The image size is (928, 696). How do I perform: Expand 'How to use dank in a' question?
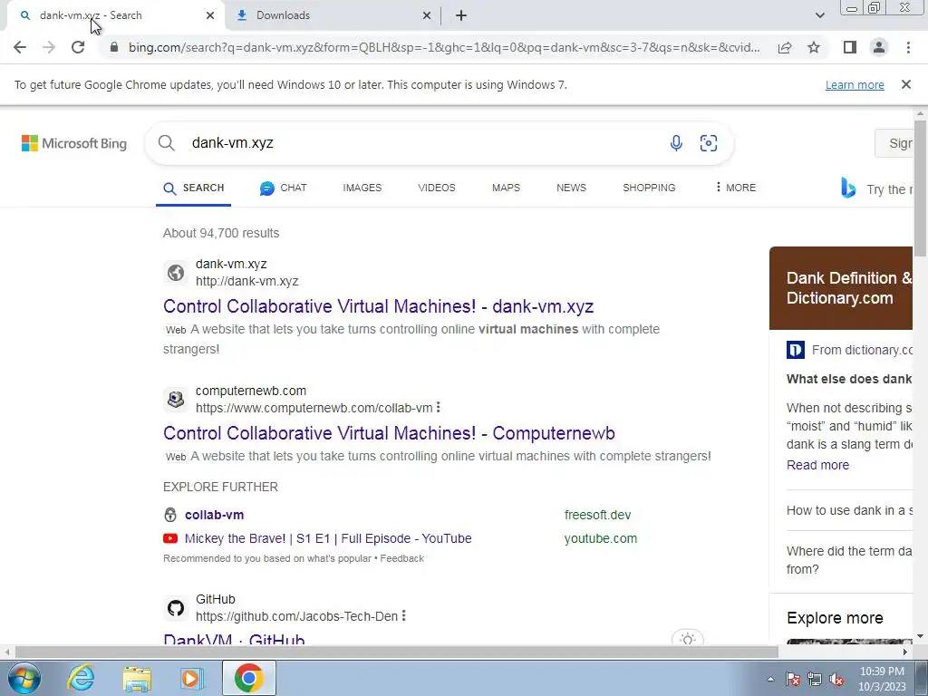tap(849, 510)
